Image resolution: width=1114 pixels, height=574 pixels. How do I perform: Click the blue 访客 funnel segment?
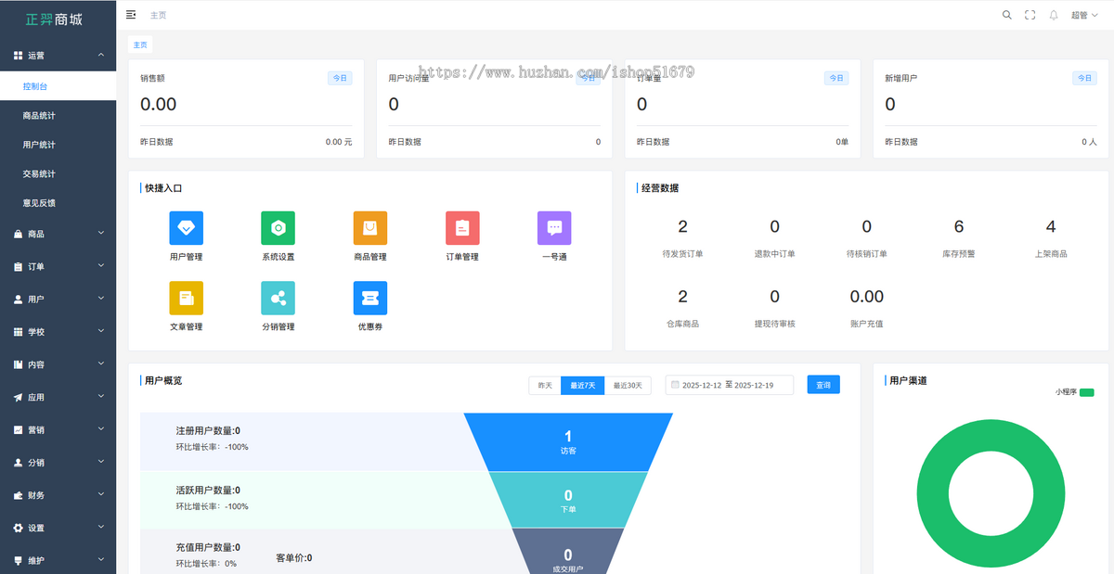[568, 441]
